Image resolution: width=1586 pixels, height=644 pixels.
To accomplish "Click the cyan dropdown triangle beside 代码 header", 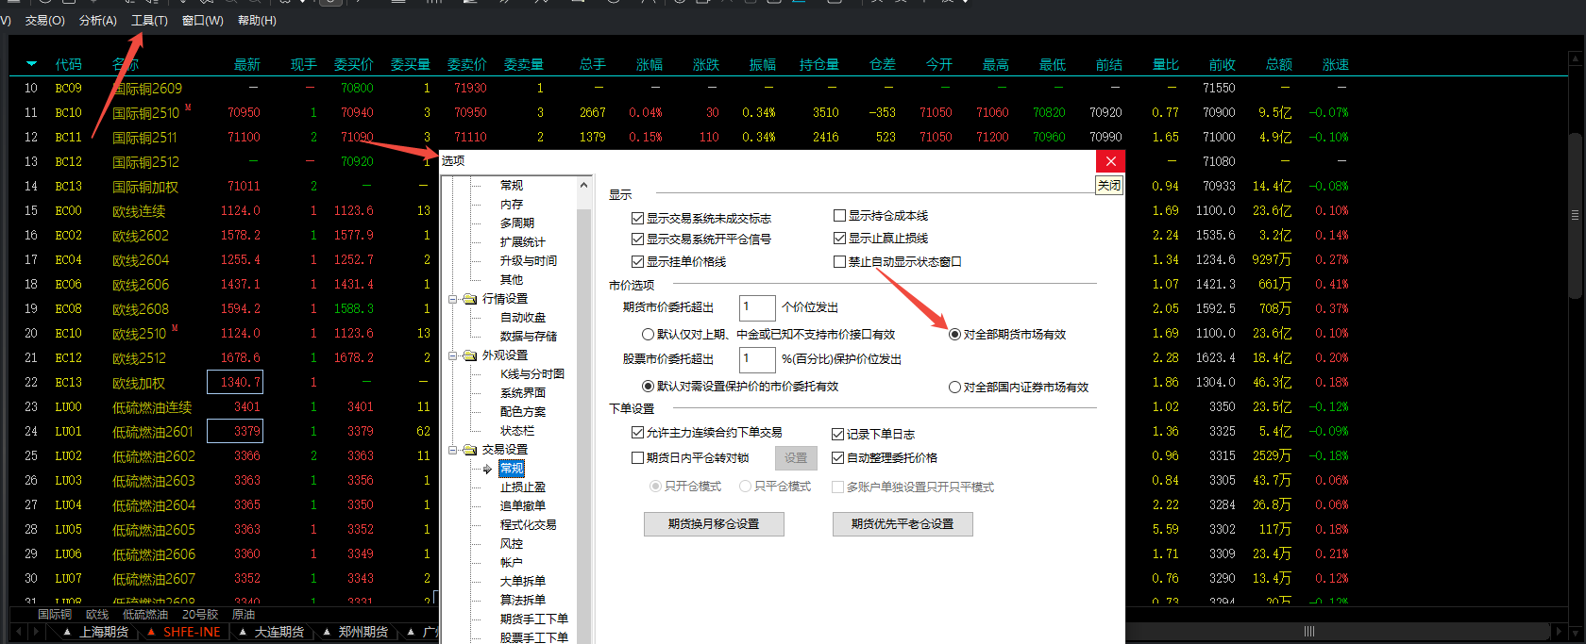I will [31, 64].
